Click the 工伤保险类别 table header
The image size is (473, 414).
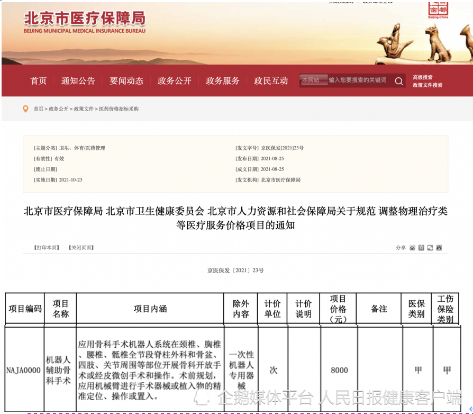click(x=445, y=309)
